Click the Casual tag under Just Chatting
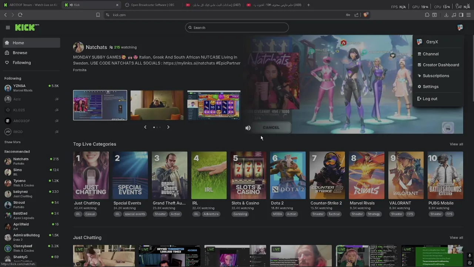 pyautogui.click(x=90, y=214)
